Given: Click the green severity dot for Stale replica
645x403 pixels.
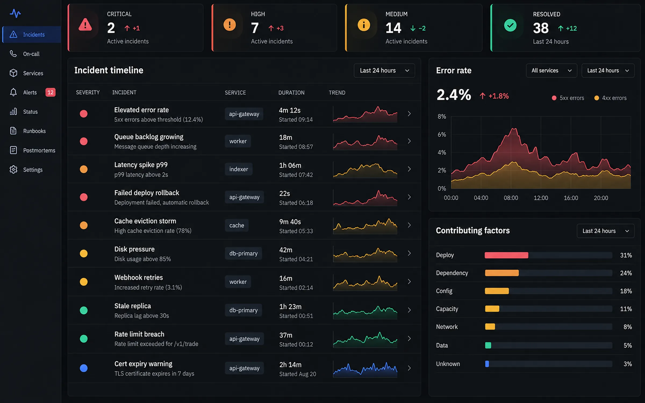Looking at the screenshot, I should (84, 310).
